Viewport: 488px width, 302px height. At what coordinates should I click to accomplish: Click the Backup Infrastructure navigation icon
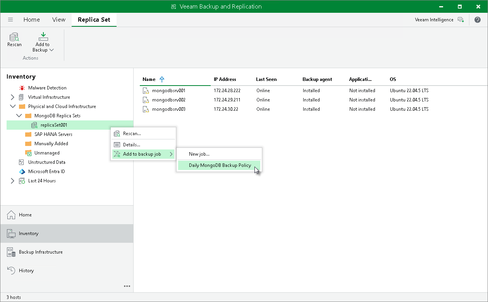[x=11, y=252]
